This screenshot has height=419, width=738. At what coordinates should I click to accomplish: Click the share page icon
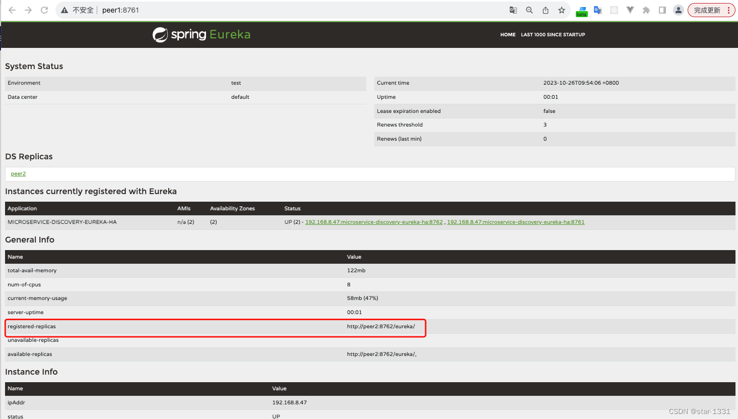pyautogui.click(x=546, y=10)
